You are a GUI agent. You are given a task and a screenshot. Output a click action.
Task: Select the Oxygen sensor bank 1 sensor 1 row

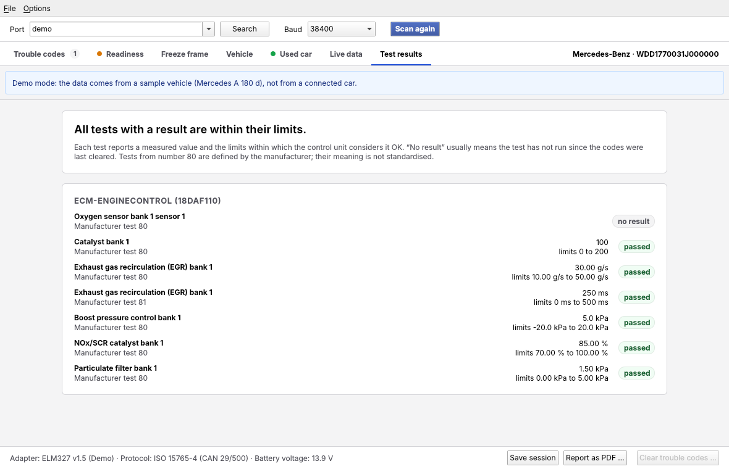364,222
